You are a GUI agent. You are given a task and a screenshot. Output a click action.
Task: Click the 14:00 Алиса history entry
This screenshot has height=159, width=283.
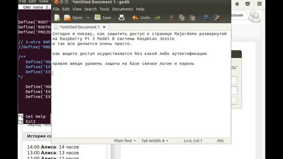[53, 147]
